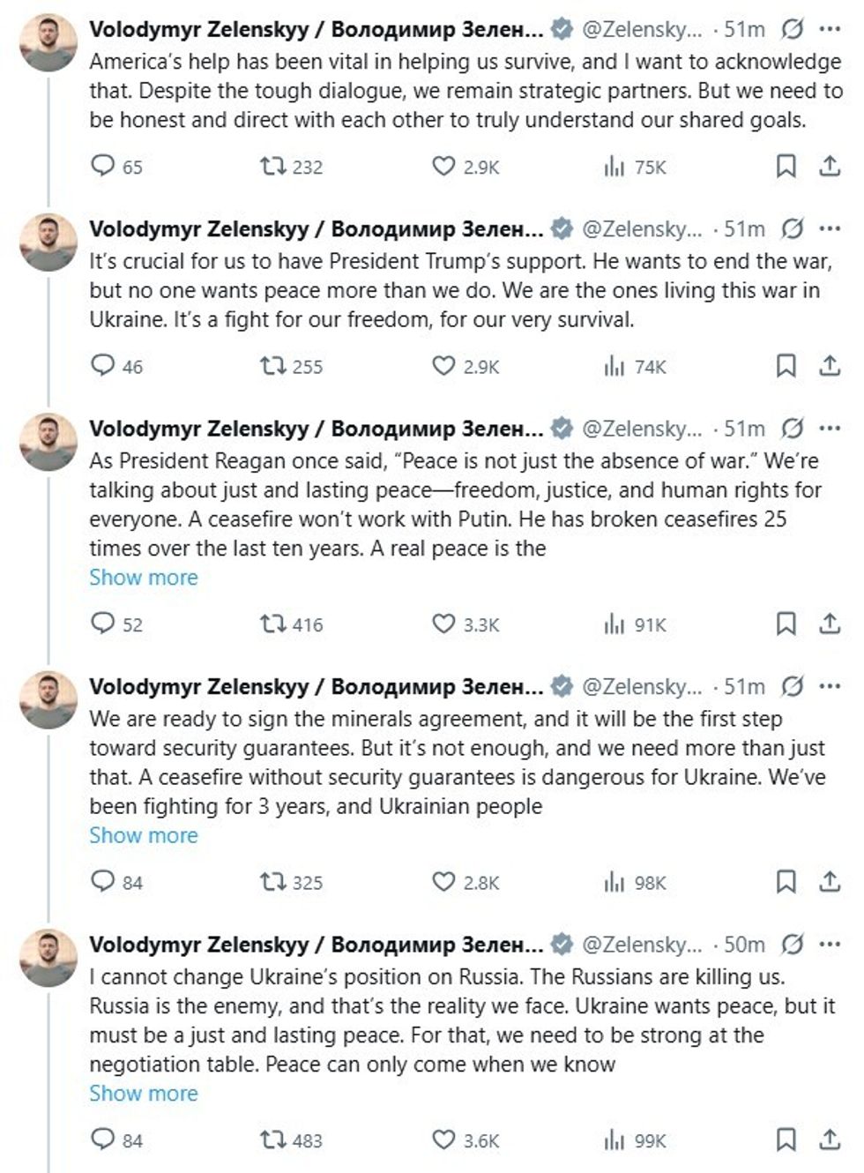
Task: Expand Show more on Reagan quote tweet
Action: (x=144, y=578)
